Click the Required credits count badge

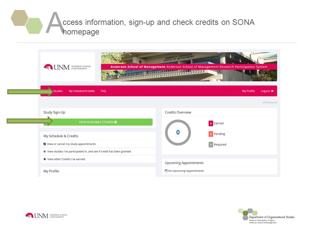[211, 144]
